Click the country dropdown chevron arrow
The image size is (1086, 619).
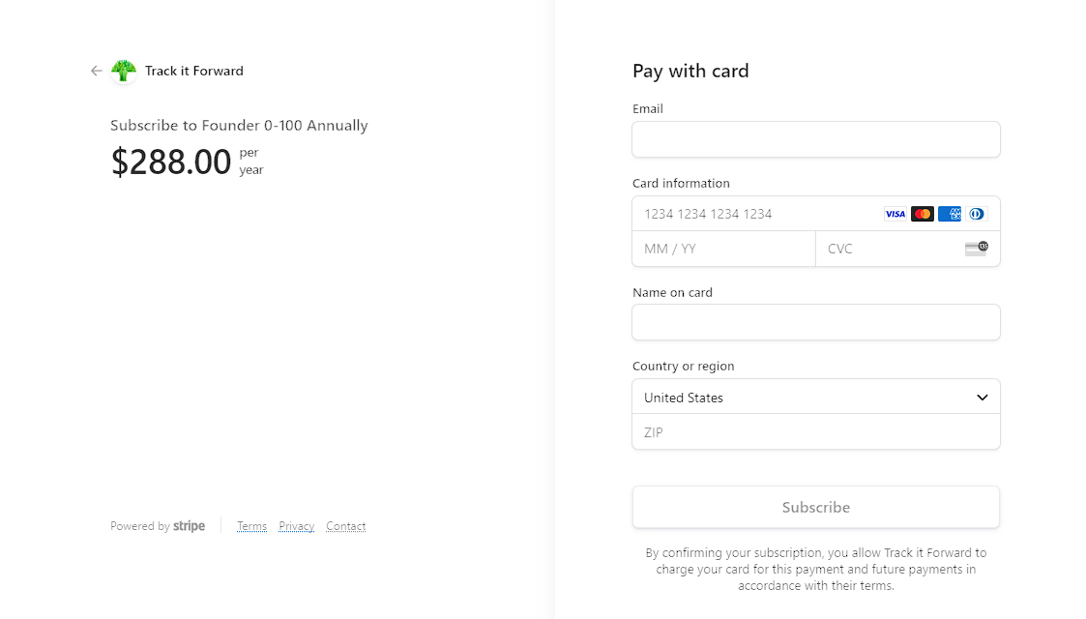click(983, 398)
